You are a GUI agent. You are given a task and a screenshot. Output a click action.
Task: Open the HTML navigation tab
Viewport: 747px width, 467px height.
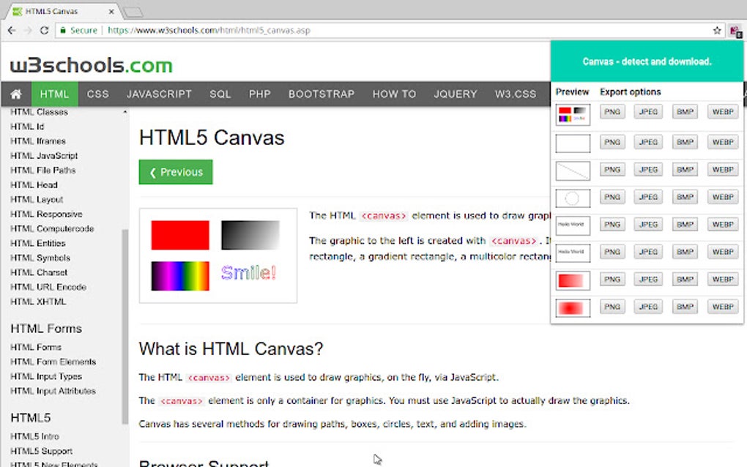(54, 94)
